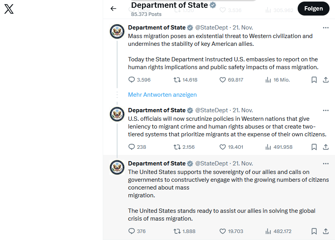Screen dimensions: 335x240
Task: Open more options for first post
Action: [x=326, y=28]
